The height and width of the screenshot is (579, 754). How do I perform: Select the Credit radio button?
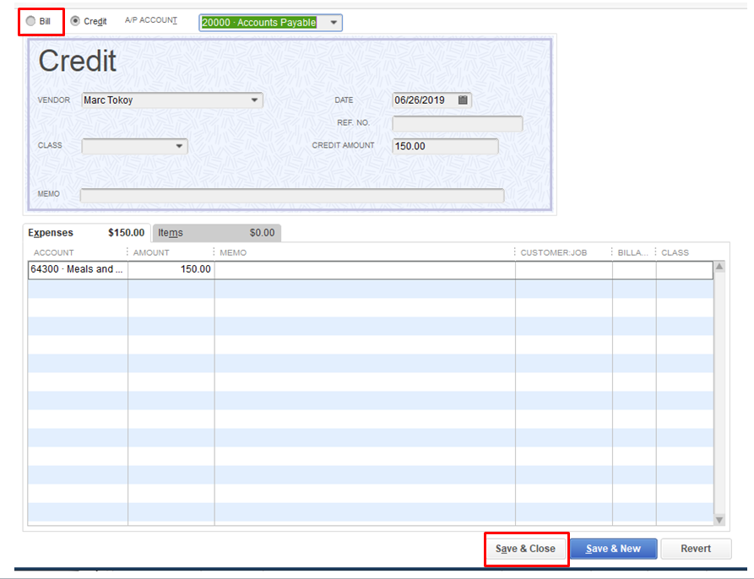tap(75, 21)
